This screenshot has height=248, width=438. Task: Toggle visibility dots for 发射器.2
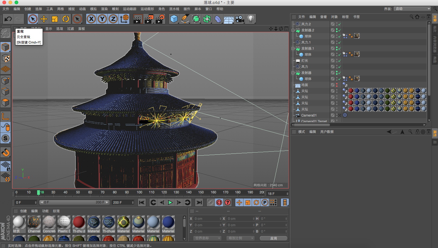337,30
